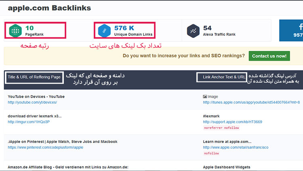Click the #lexmark anchor text
This screenshot has height=171, width=303.
point(211,116)
